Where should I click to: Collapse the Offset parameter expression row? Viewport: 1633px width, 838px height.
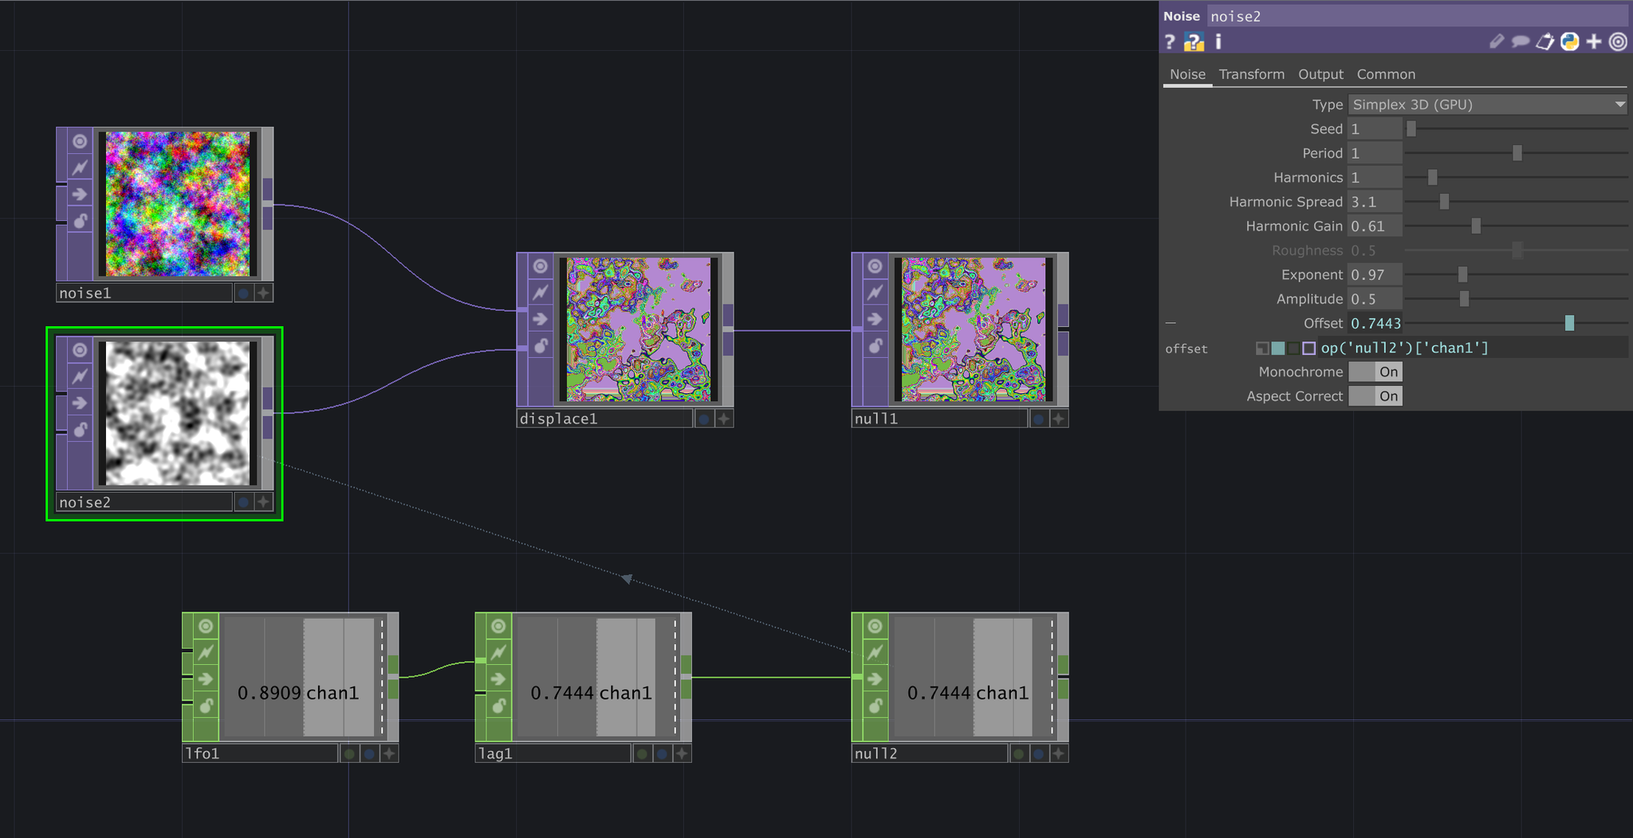(x=1171, y=324)
